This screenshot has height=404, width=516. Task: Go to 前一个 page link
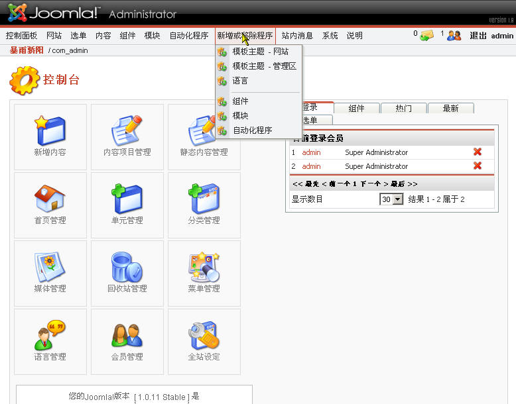(x=340, y=183)
